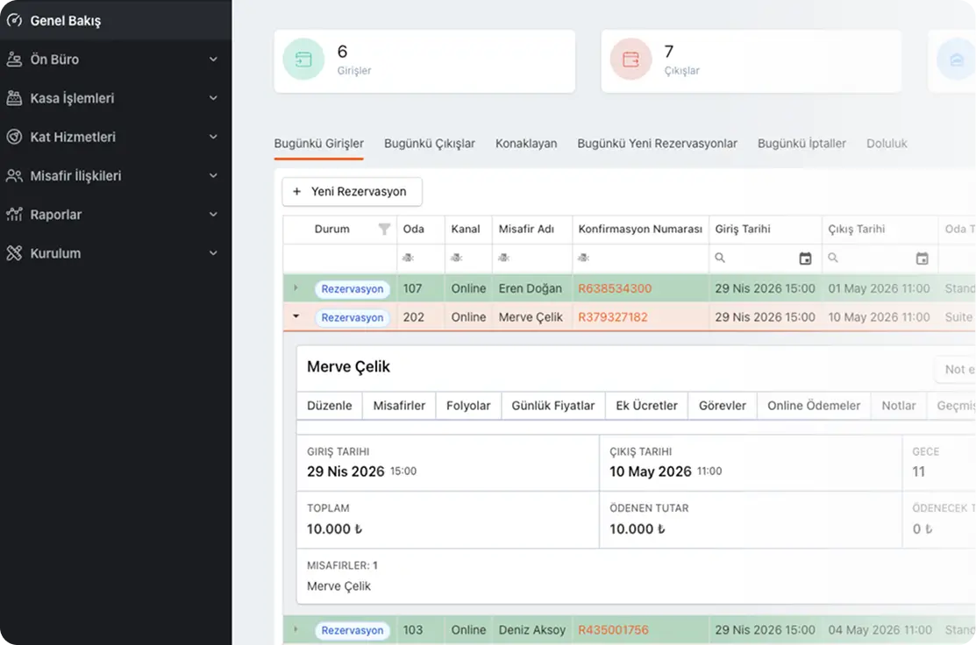The image size is (976, 645).
Task: Click the Misafir Adı filter input
Action: 532,259
